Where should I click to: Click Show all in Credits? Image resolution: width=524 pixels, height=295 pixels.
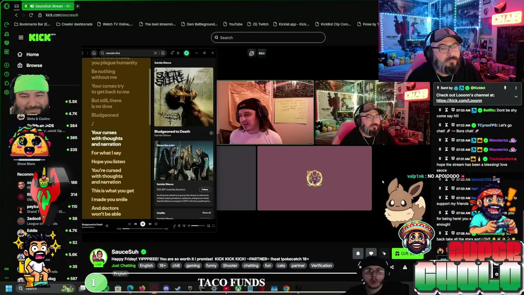click(206, 213)
